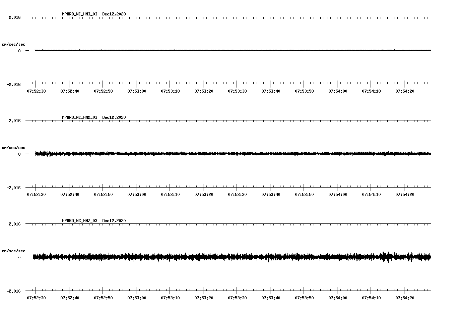Click the zero baseline label of middle plot

[x=20, y=154]
